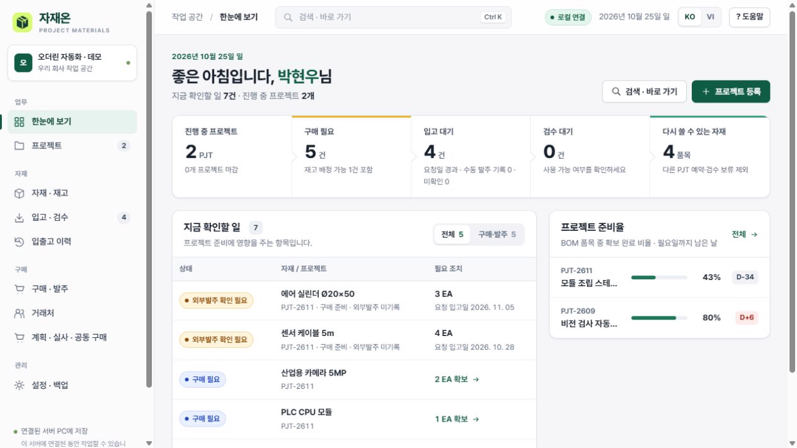This screenshot has height=448, width=797.
Task: Open the 진행 중 프로젝트 summary card
Action: coord(232,157)
